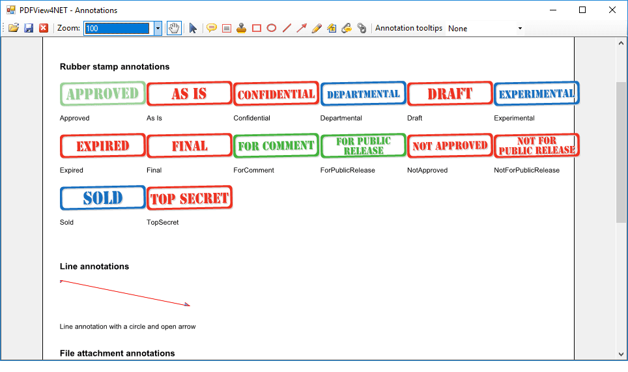Screen dimensions: 628x372
Task: Select the pencil ink annotation tool
Action: point(317,28)
